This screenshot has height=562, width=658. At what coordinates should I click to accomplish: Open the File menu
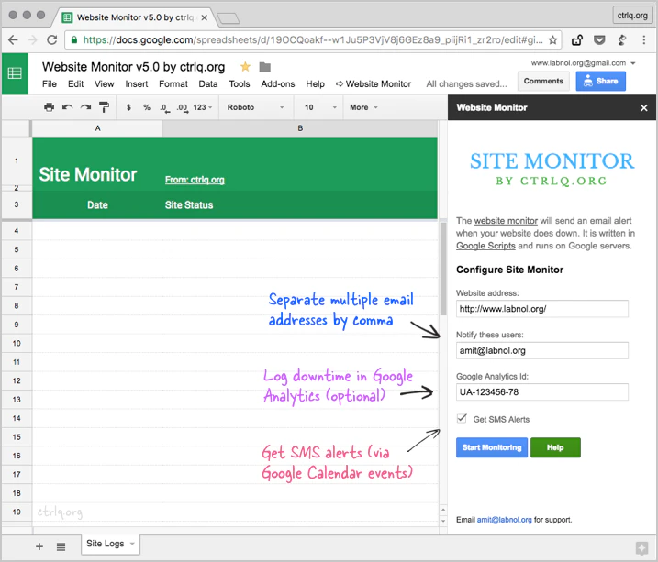pyautogui.click(x=50, y=83)
